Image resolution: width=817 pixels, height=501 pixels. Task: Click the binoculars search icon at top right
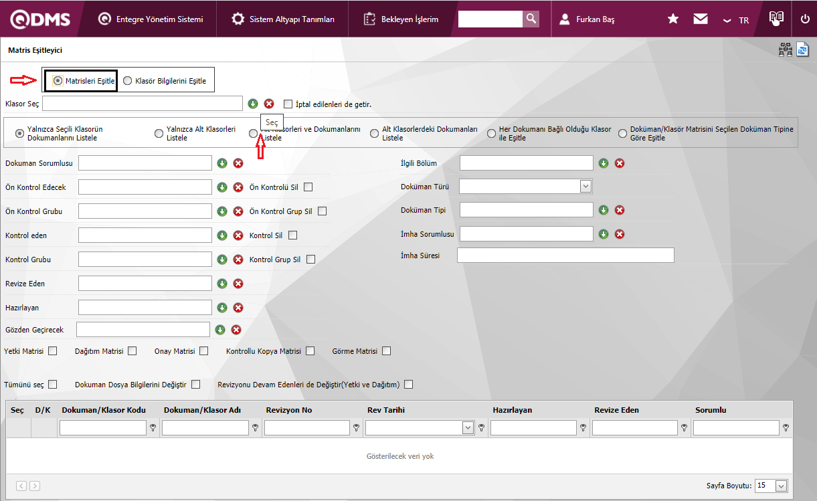point(785,50)
